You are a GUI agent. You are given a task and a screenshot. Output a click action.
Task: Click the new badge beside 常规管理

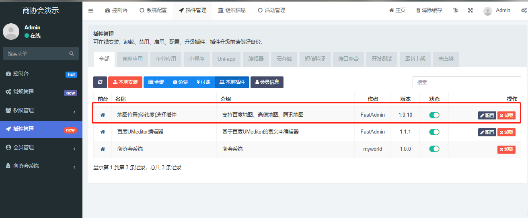point(70,93)
